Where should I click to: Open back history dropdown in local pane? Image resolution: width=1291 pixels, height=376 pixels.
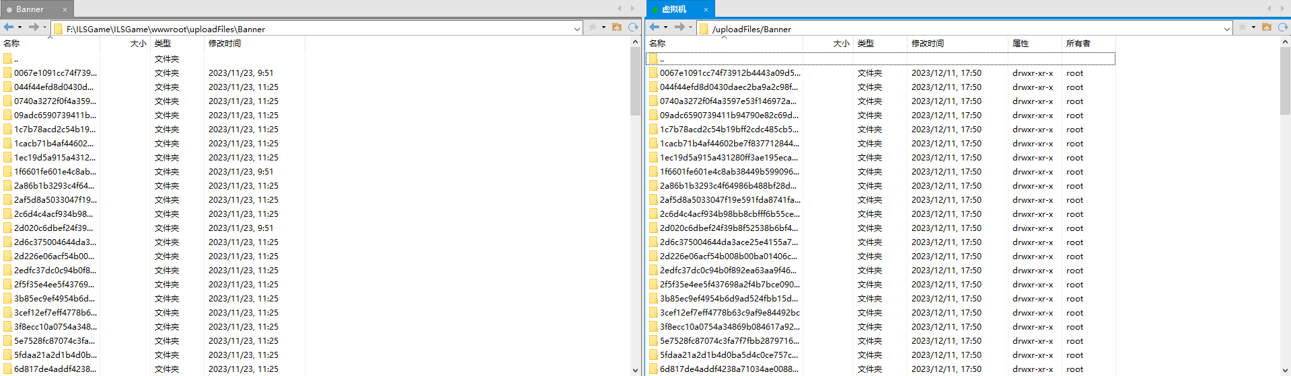click(20, 28)
